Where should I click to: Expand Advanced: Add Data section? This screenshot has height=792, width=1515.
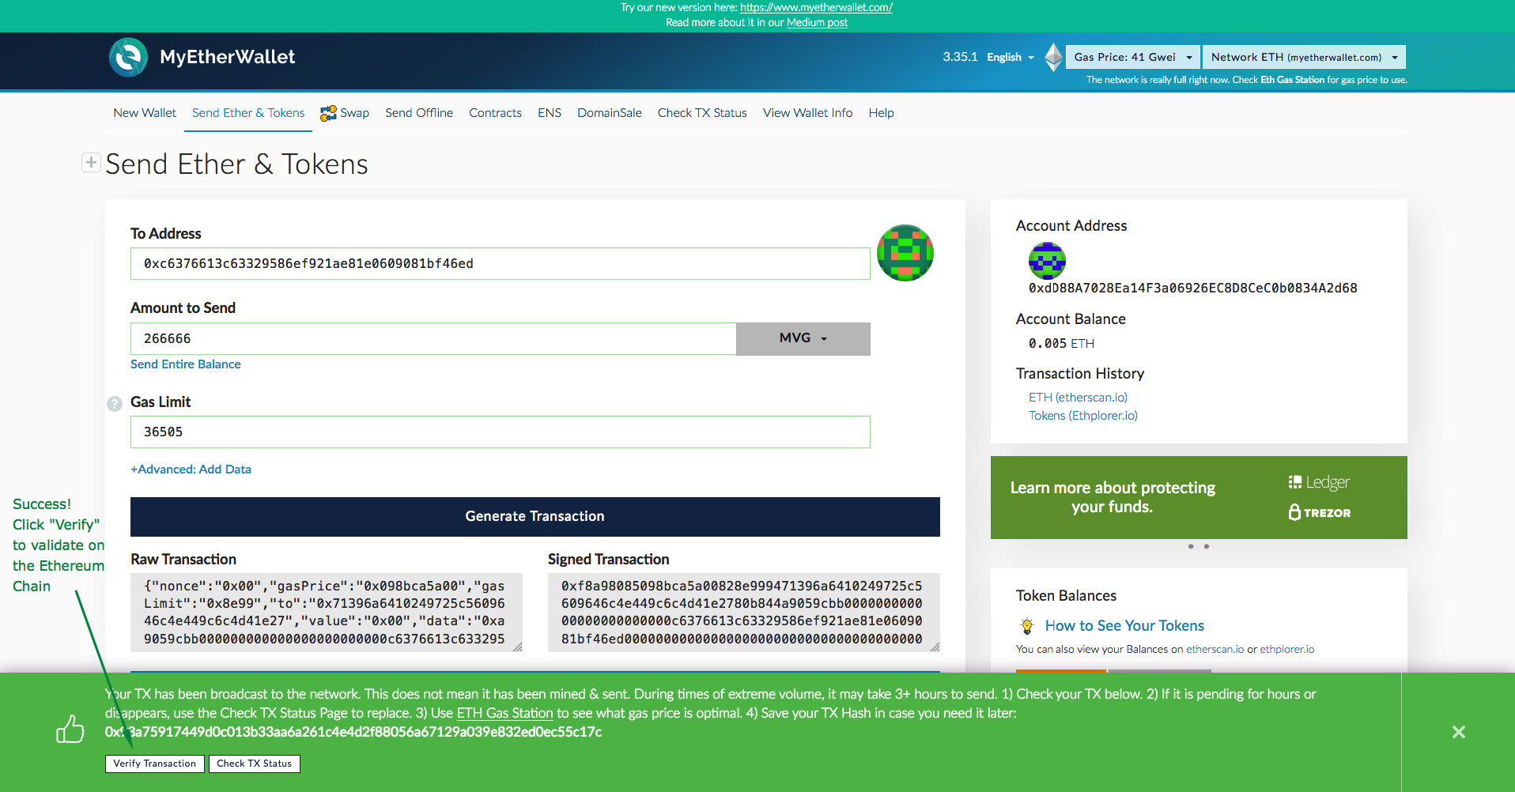pyautogui.click(x=191, y=470)
